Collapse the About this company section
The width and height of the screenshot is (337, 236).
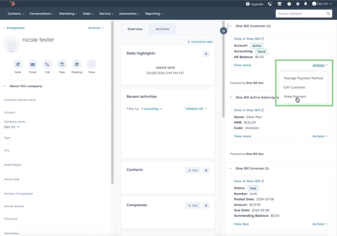[5, 86]
